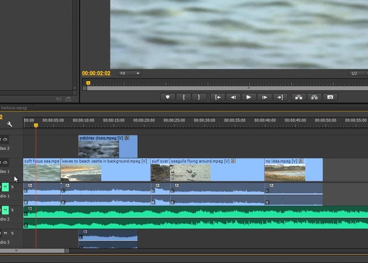Viewport: 368px width, 263px height.
Task: Click the Lift button
Action: tap(299, 97)
